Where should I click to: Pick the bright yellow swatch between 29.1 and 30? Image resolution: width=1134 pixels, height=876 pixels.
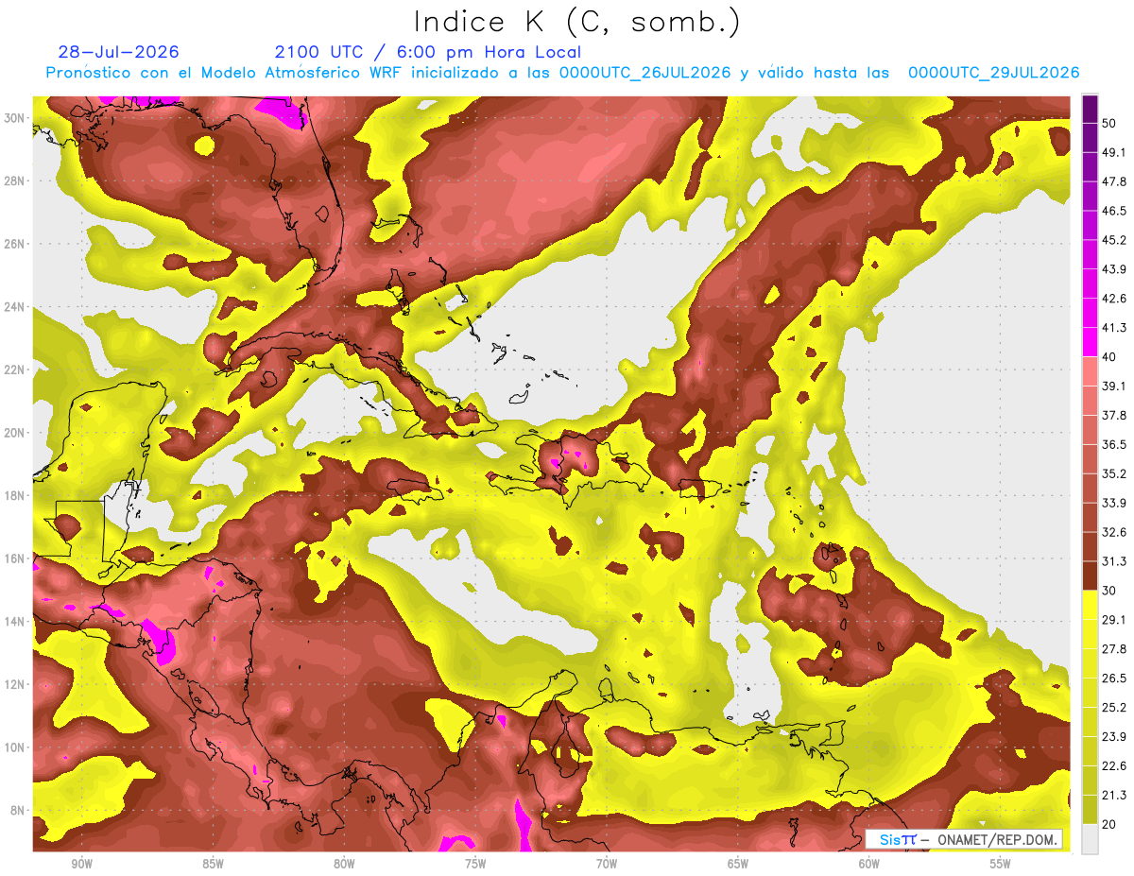1090,605
